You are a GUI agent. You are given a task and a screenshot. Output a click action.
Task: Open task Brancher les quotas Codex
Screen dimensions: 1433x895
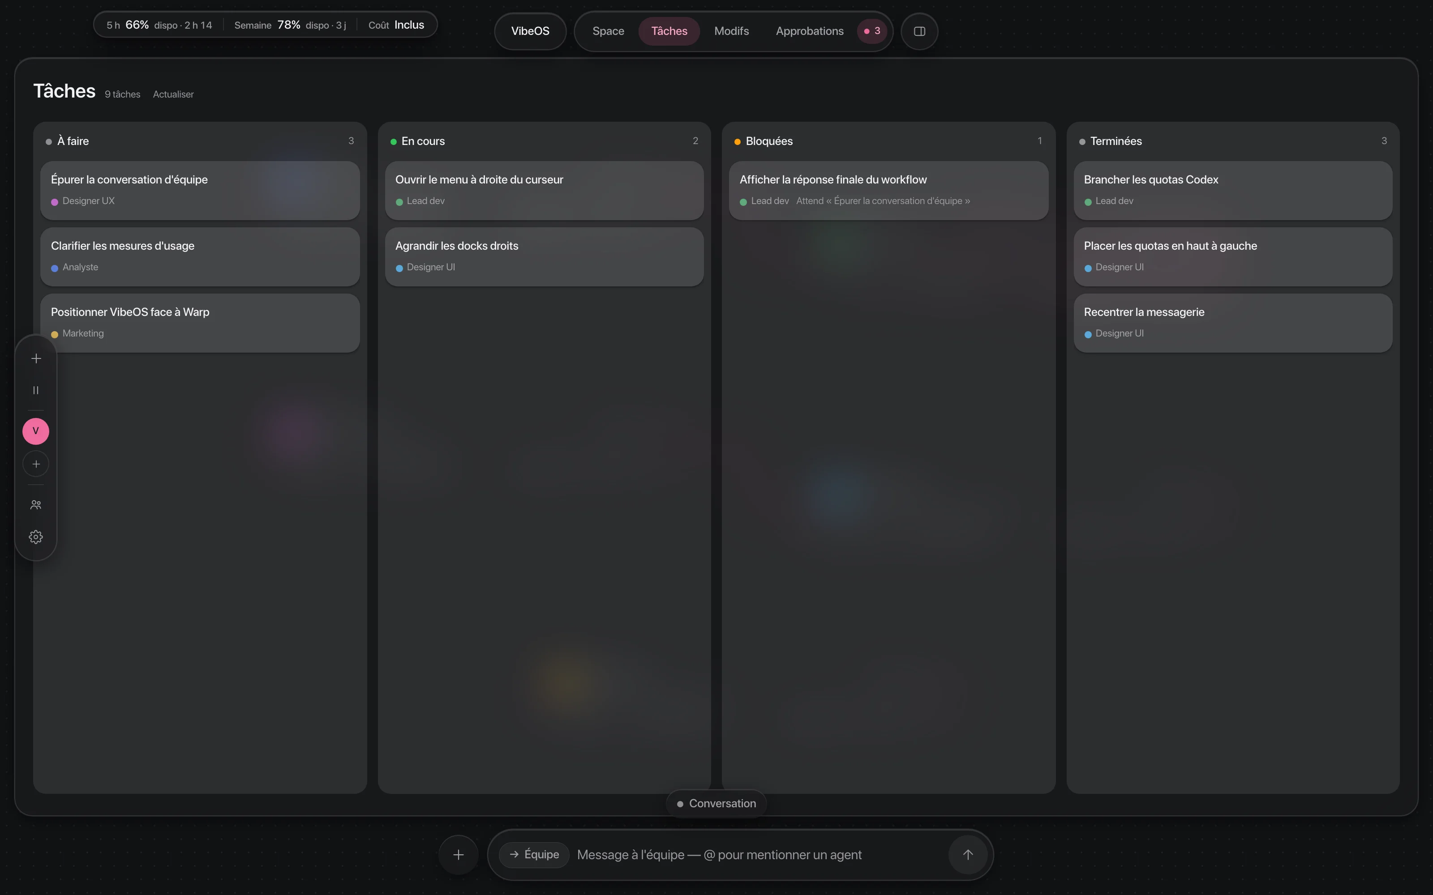tap(1233, 190)
